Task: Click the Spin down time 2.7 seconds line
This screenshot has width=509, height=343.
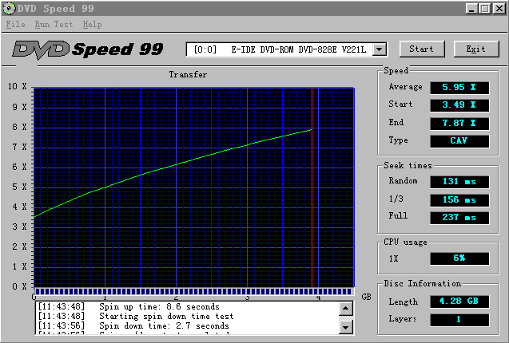Action: [133, 325]
